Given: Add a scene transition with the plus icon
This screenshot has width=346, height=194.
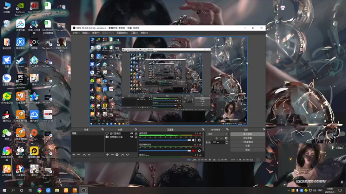Looking at the screenshot, I should tap(217, 138).
